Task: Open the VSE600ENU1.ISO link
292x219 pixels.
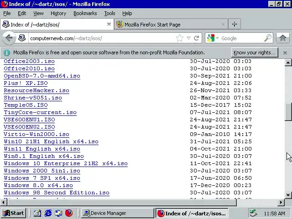Action: (x=29, y=120)
